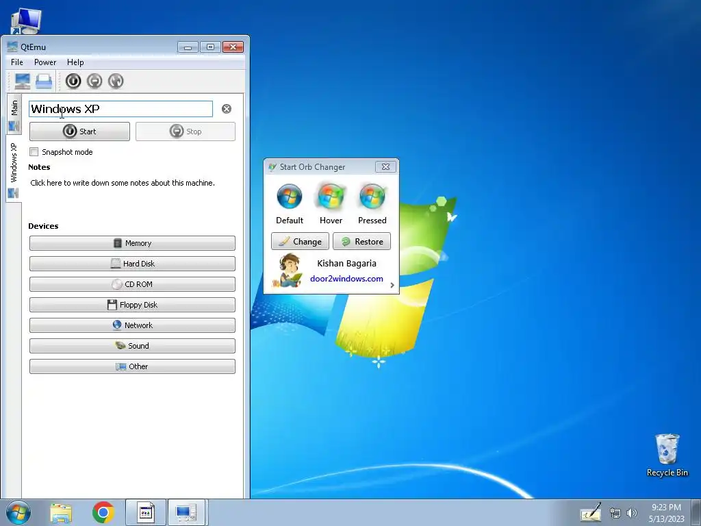The height and width of the screenshot is (526, 701).
Task: Open the Help menu
Action: 75,62
